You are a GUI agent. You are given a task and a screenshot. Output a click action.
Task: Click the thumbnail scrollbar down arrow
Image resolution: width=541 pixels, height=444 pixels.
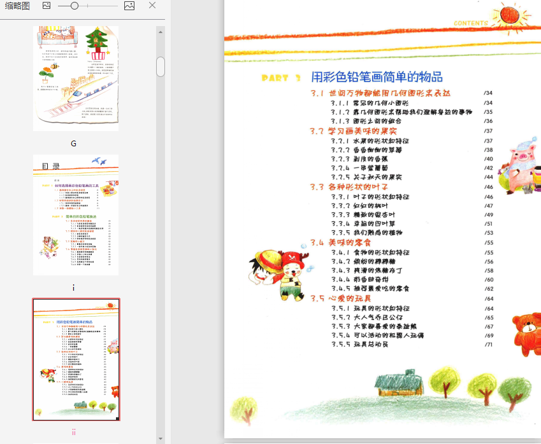click(x=161, y=438)
